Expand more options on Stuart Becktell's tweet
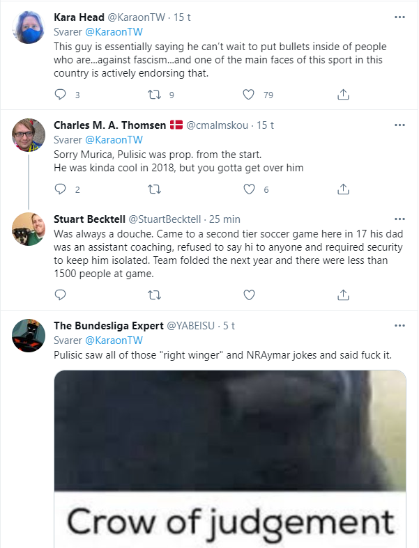419x548 pixels. pyautogui.click(x=399, y=219)
